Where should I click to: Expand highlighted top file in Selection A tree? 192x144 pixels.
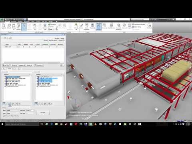5,77
